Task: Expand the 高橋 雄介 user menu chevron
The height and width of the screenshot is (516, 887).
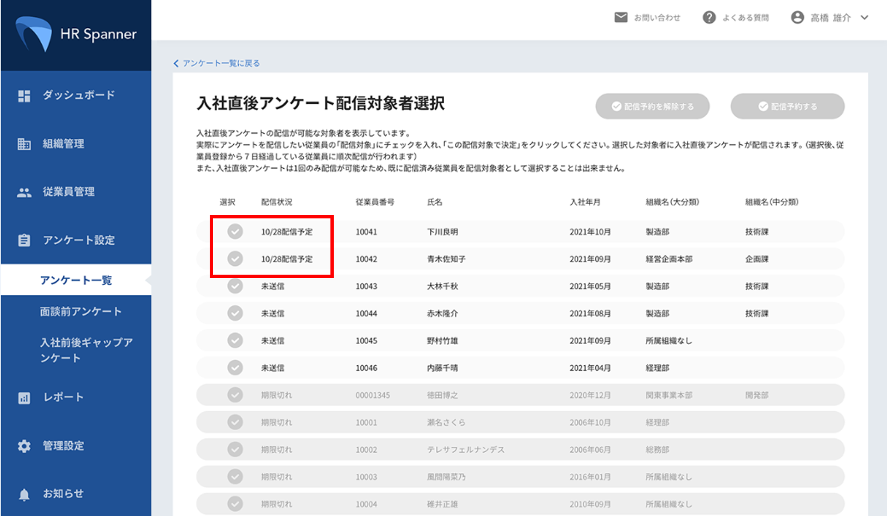Action: (x=865, y=17)
